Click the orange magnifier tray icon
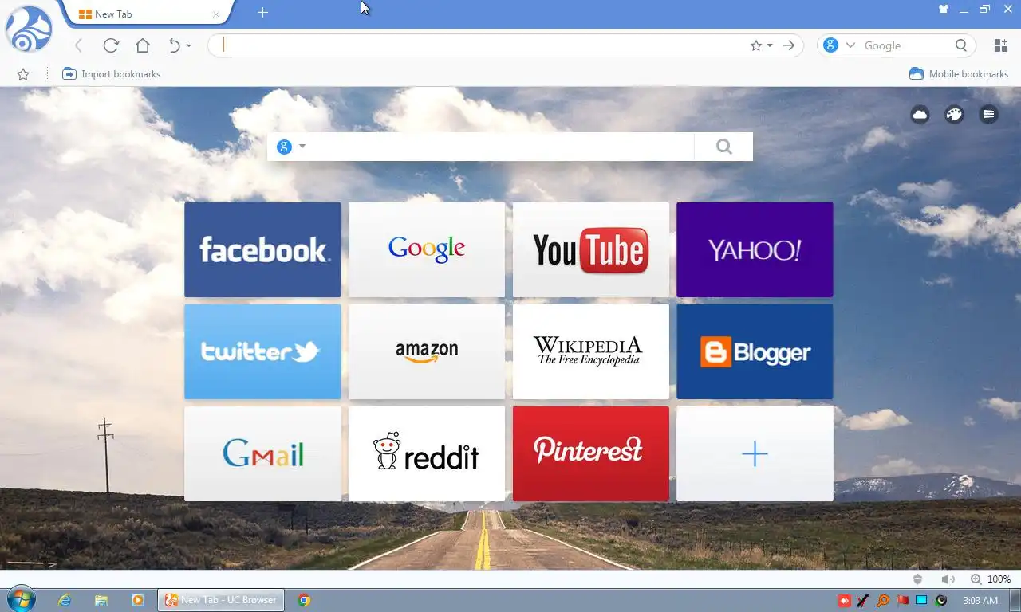 point(883,600)
